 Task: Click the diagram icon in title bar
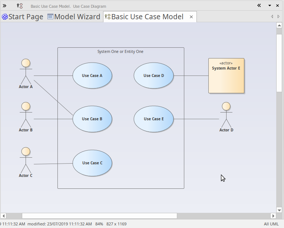20,6
